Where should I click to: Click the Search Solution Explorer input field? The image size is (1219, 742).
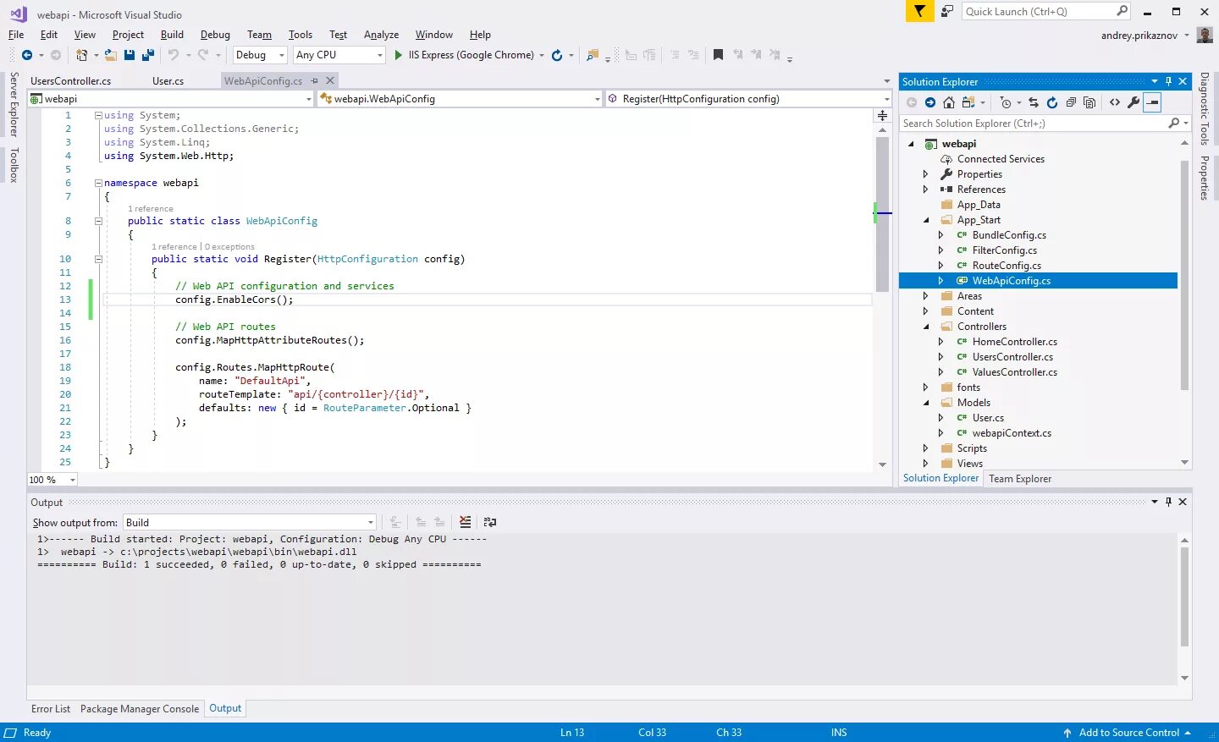click(x=1016, y=123)
